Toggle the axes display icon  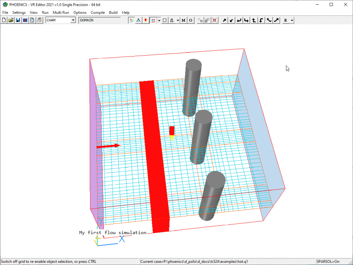(x=131, y=20)
